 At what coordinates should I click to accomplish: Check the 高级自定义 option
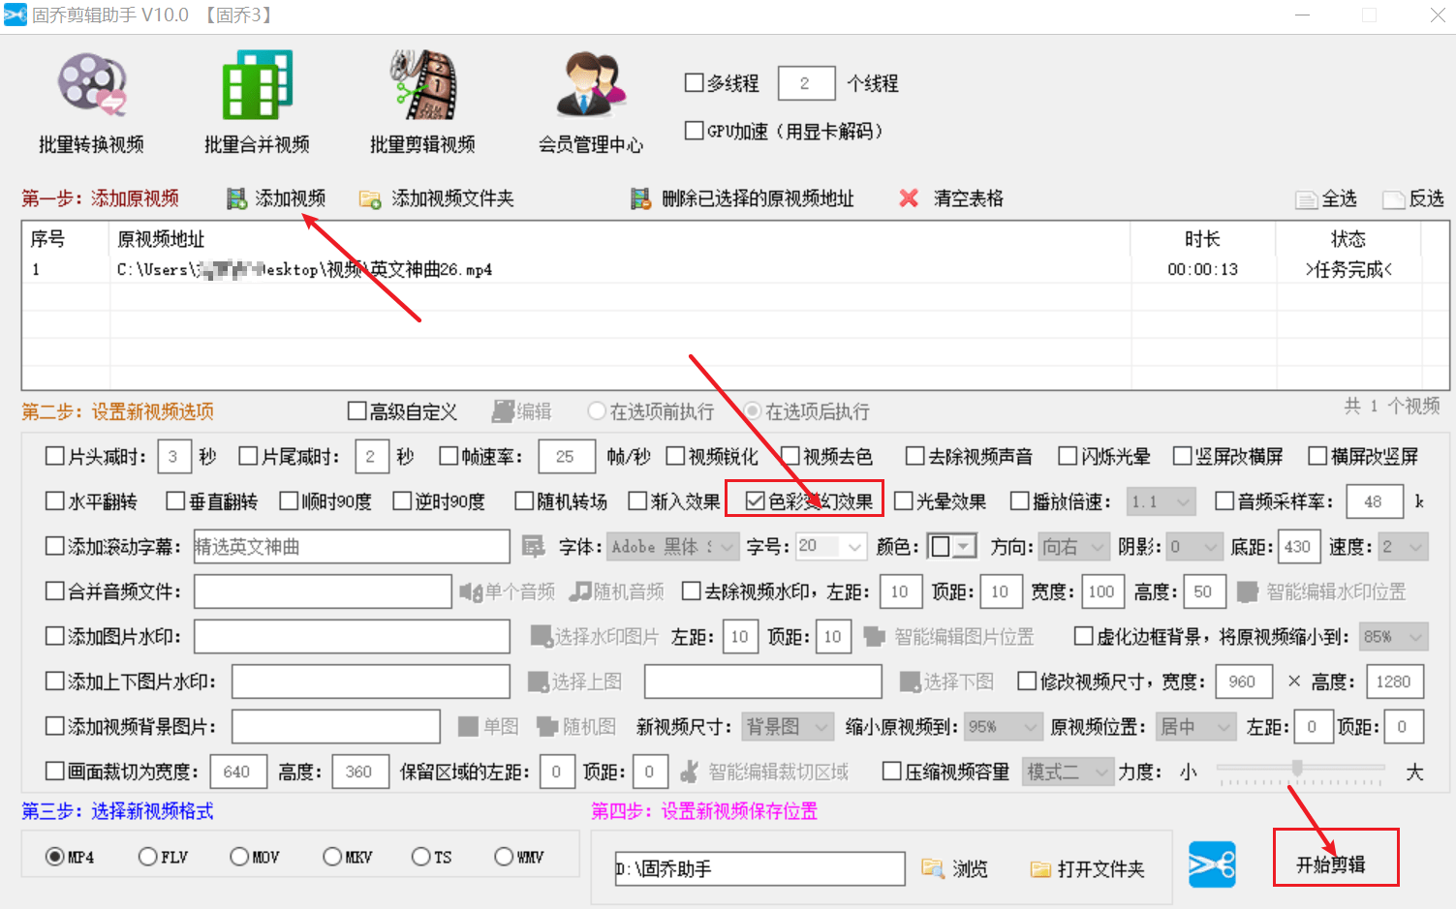coord(356,411)
